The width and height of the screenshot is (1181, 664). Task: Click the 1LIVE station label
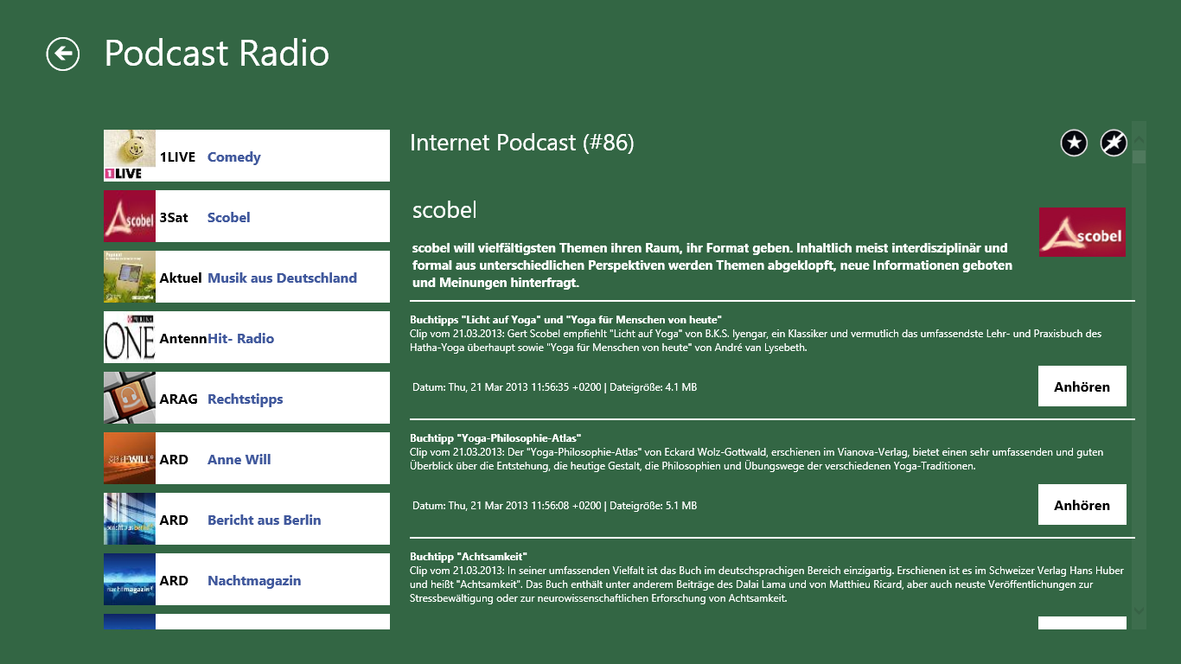[177, 157]
